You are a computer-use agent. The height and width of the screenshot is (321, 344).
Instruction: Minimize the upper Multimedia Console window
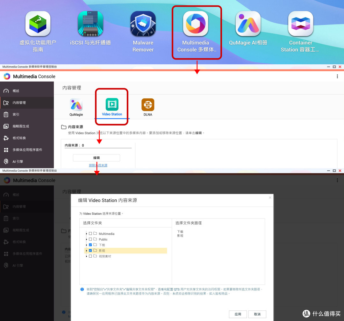[x=328, y=67]
